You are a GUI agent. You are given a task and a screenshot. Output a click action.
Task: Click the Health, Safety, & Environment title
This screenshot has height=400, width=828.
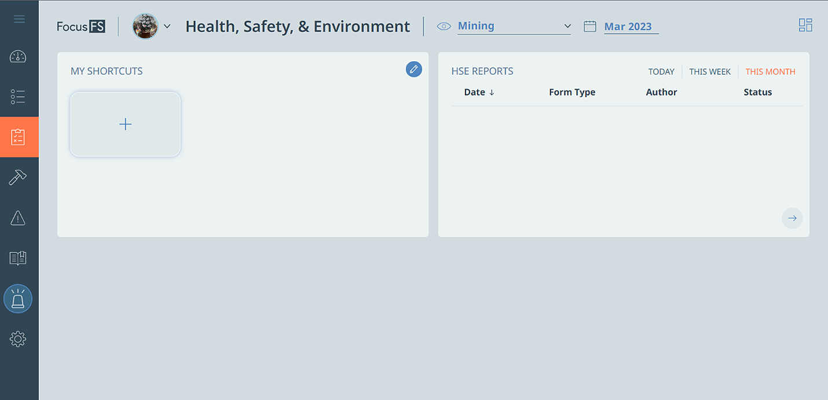tap(298, 27)
